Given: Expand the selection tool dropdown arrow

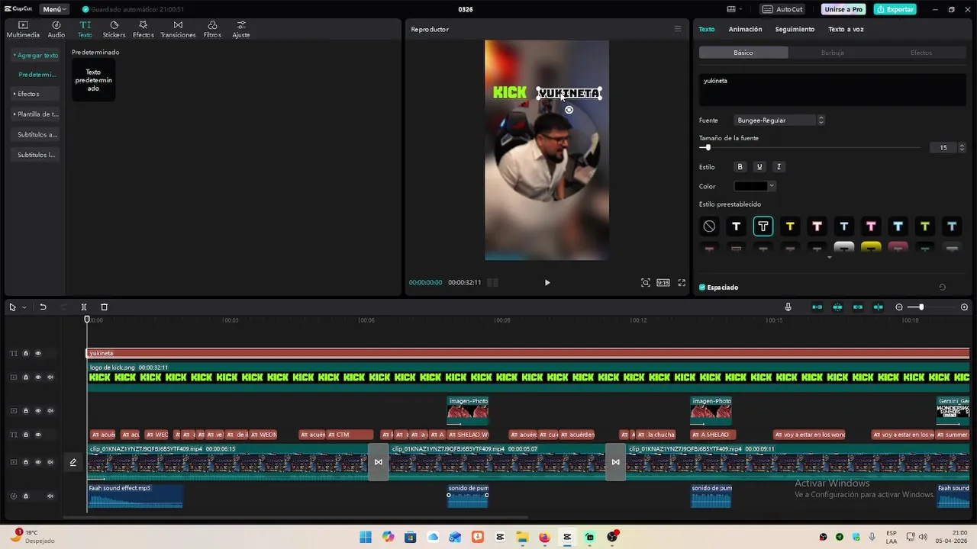Looking at the screenshot, I should [24, 307].
